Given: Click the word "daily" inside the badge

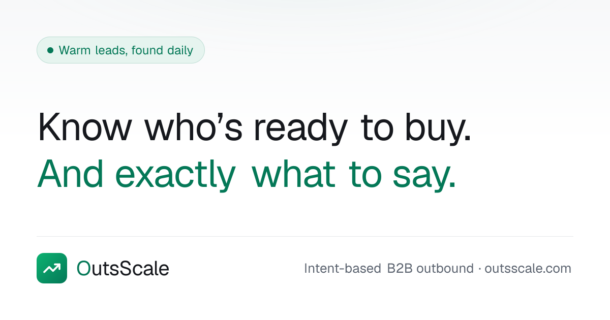Looking at the screenshot, I should point(179,50).
